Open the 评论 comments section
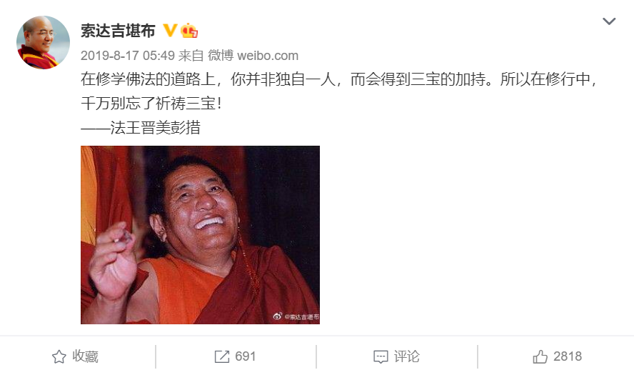Image resolution: width=634 pixels, height=375 pixels. 396,356
